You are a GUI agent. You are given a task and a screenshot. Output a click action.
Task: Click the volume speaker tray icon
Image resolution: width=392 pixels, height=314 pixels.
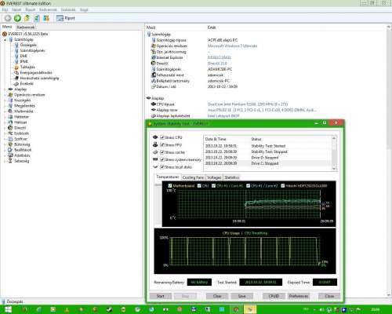(321, 310)
